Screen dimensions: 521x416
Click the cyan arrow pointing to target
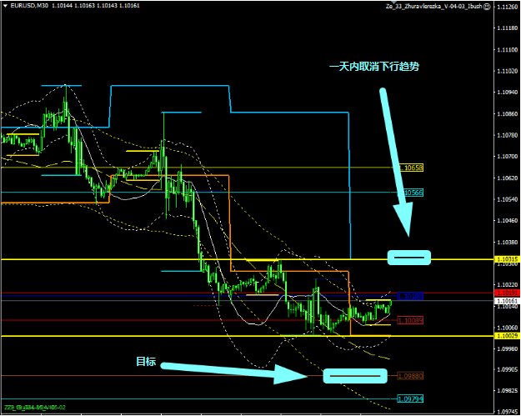[225, 371]
